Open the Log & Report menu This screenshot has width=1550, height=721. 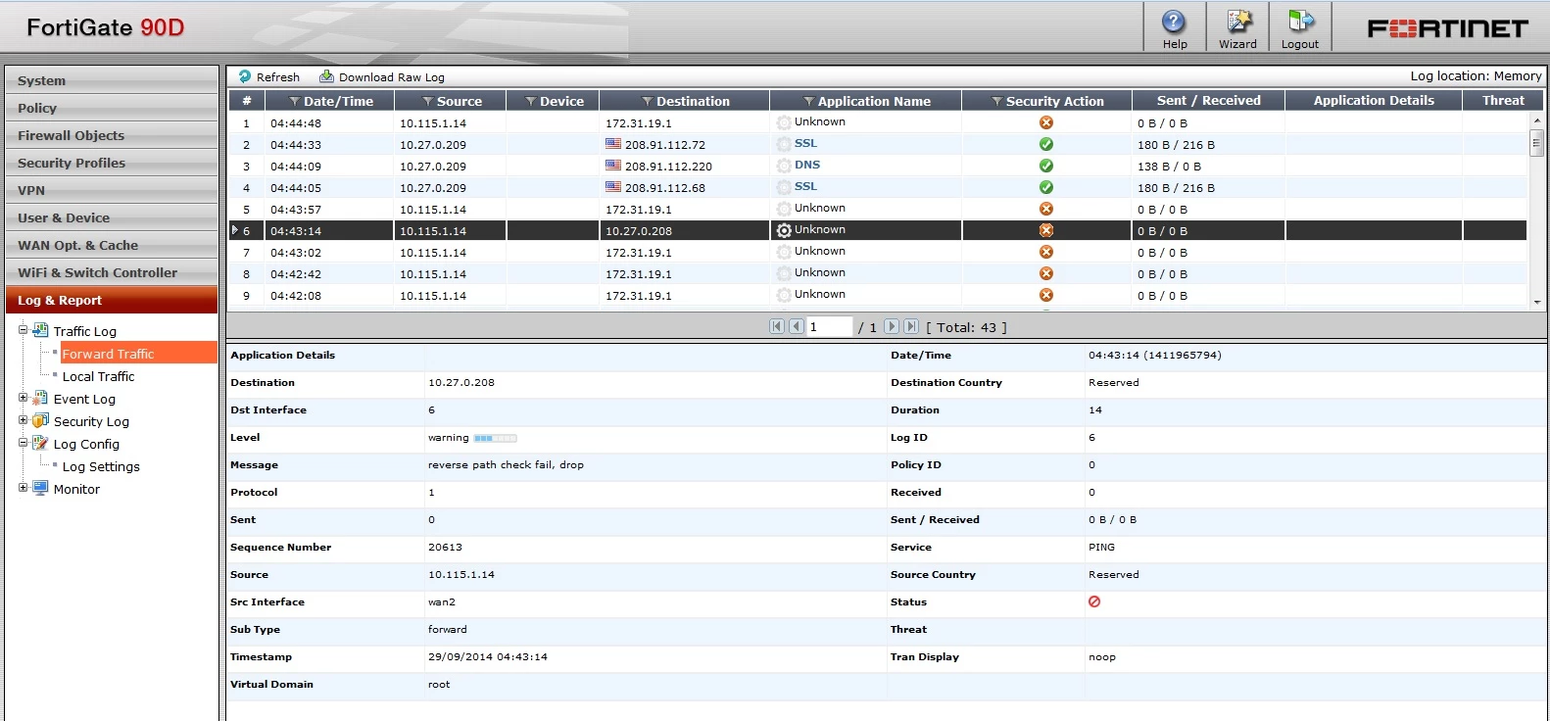112,300
